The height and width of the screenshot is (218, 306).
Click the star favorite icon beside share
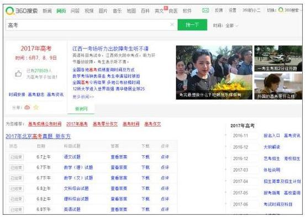tap(36, 107)
